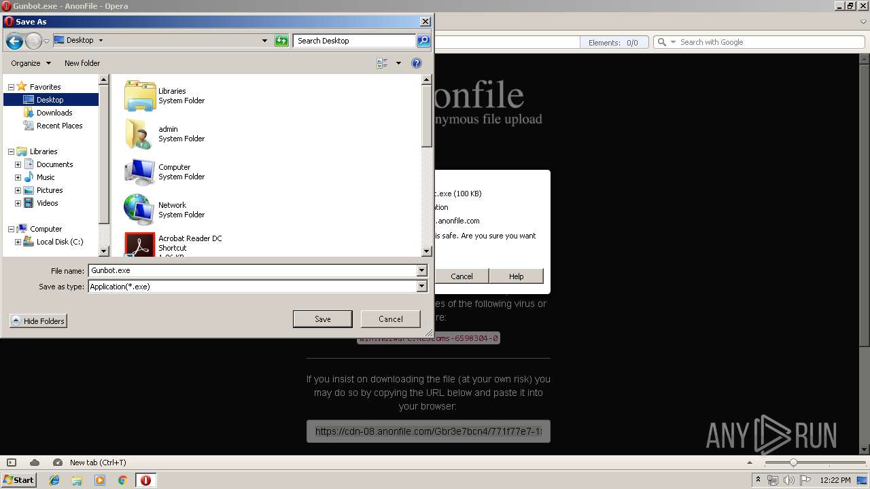Click the File name input field
Viewport: 870px width, 489px height.
click(252, 270)
